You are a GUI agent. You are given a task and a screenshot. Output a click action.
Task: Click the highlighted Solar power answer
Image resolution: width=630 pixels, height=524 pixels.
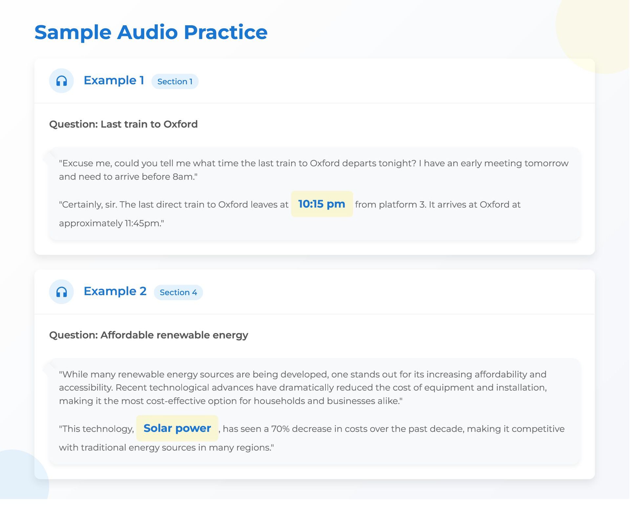pos(177,428)
